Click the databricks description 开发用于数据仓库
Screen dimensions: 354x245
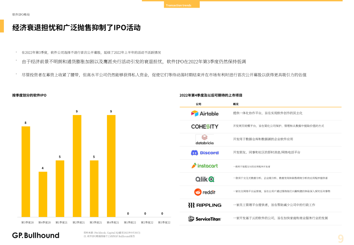(263, 139)
